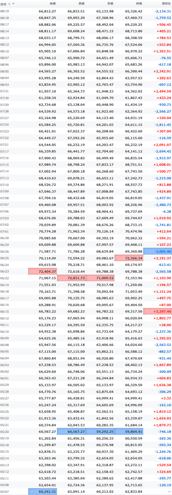Click the red highlighted 72,366.34 close cell
172x495 pixels.
129,258
